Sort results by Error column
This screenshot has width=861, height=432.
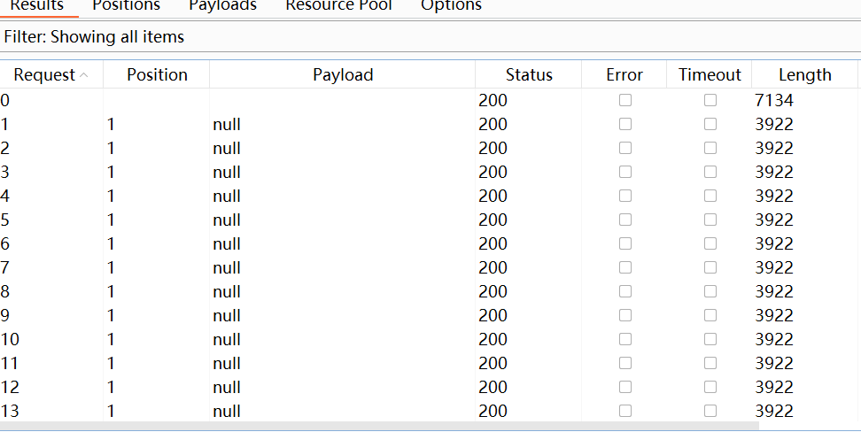tap(624, 75)
